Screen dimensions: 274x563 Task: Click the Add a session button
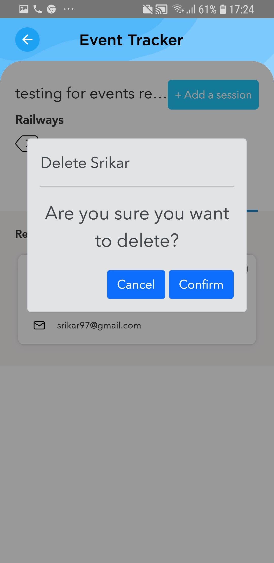pos(213,95)
